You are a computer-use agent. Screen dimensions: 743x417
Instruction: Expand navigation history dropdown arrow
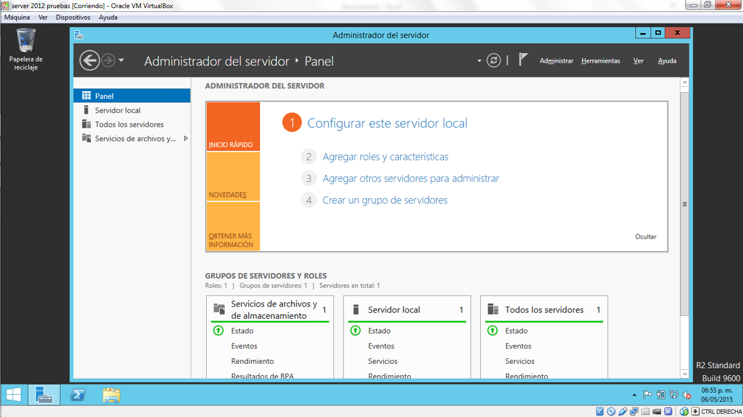(x=121, y=61)
